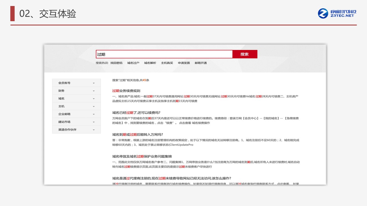367x206 pixels.
Task: Open result 过期业务续费规则
Action: click(x=126, y=91)
